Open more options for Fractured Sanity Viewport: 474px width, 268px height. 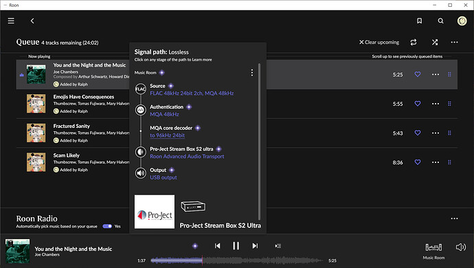point(436,133)
